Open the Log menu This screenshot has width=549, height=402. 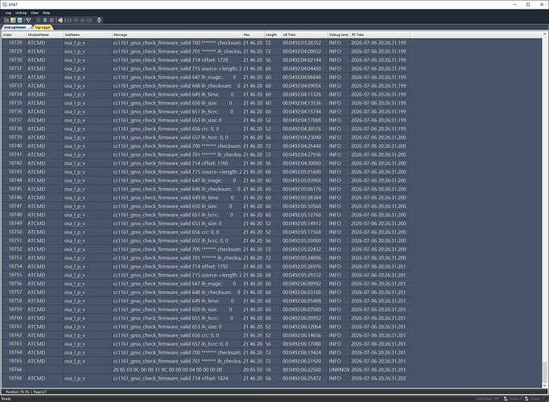tap(8, 13)
